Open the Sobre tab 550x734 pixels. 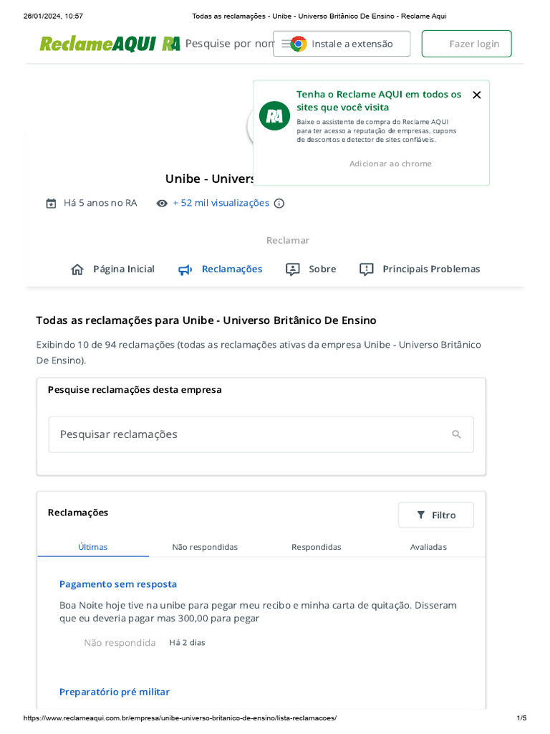coord(311,269)
